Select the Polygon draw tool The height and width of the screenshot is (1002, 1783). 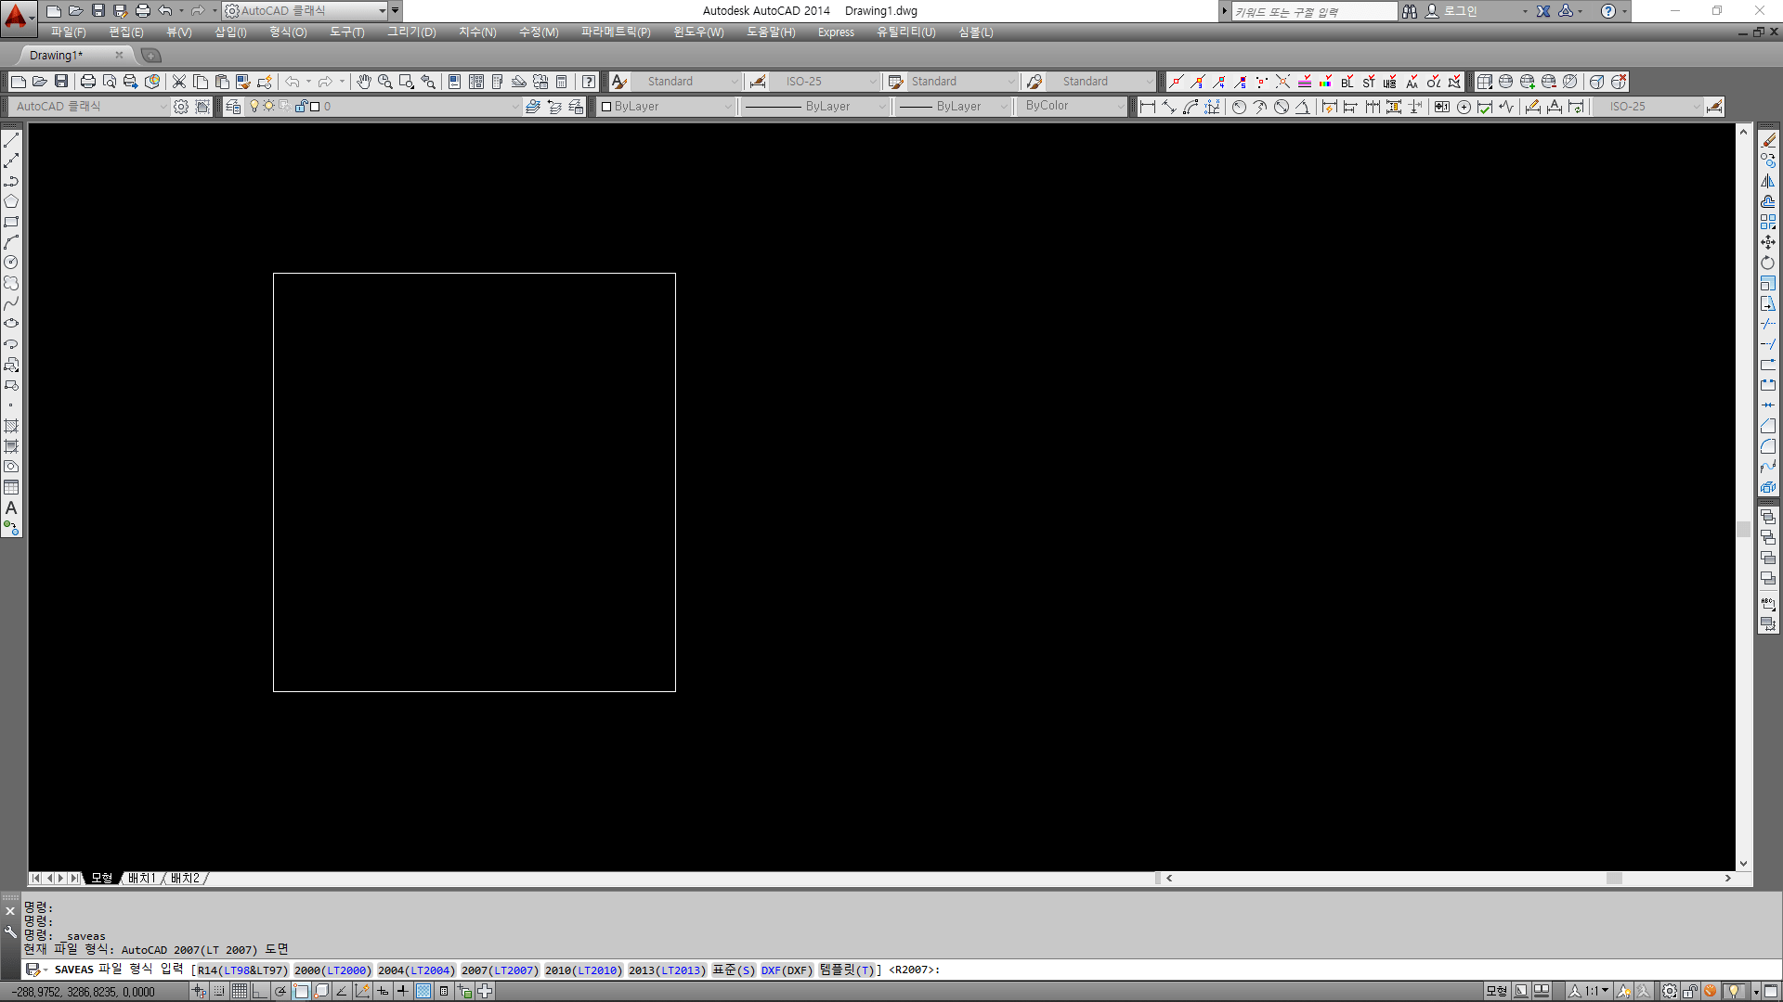(11, 201)
